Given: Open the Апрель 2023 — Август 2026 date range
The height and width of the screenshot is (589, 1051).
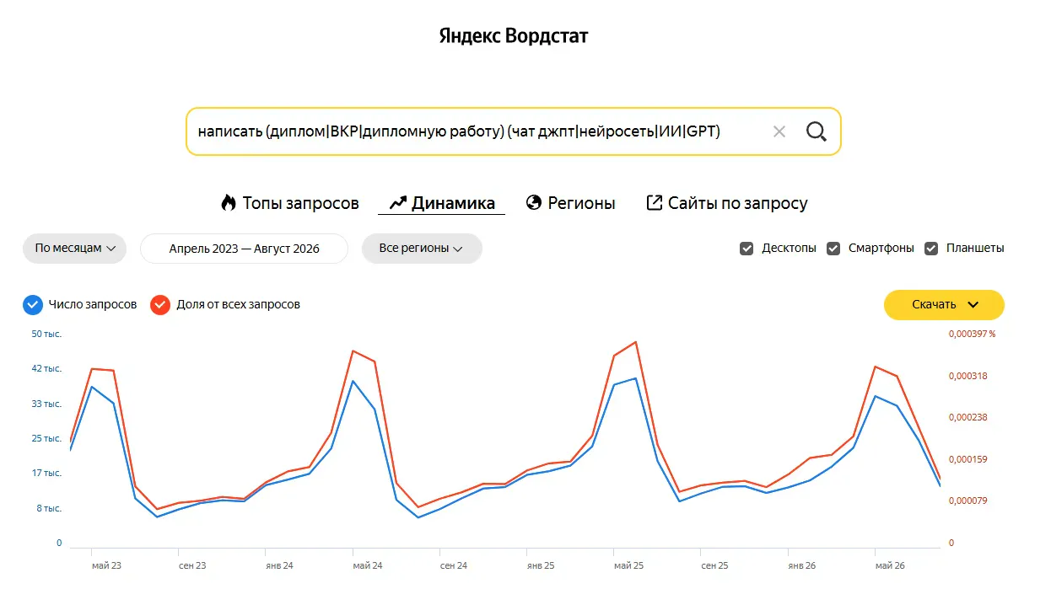Looking at the screenshot, I should [244, 249].
